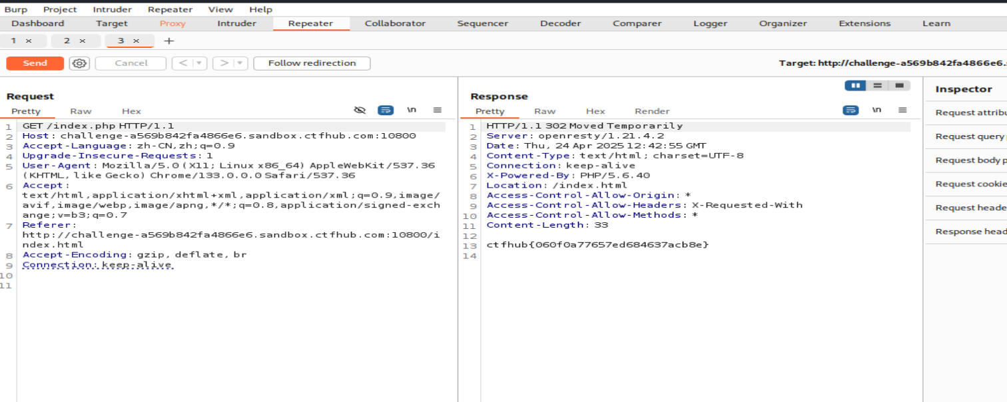Image resolution: width=1007 pixels, height=402 pixels.
Task: Click the Send button
Action: (x=35, y=63)
